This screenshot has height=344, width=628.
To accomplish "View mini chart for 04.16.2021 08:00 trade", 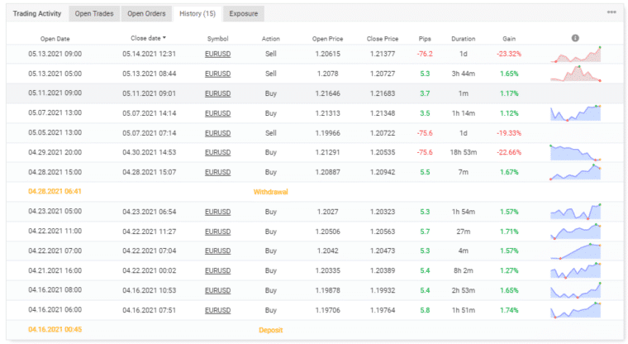I will click(575, 290).
